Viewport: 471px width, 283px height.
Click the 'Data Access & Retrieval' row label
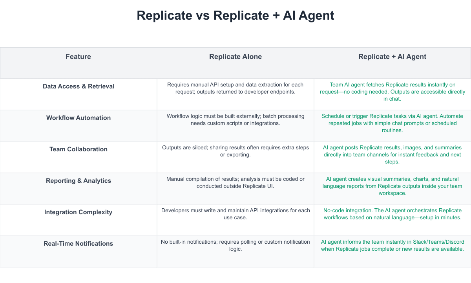(78, 86)
